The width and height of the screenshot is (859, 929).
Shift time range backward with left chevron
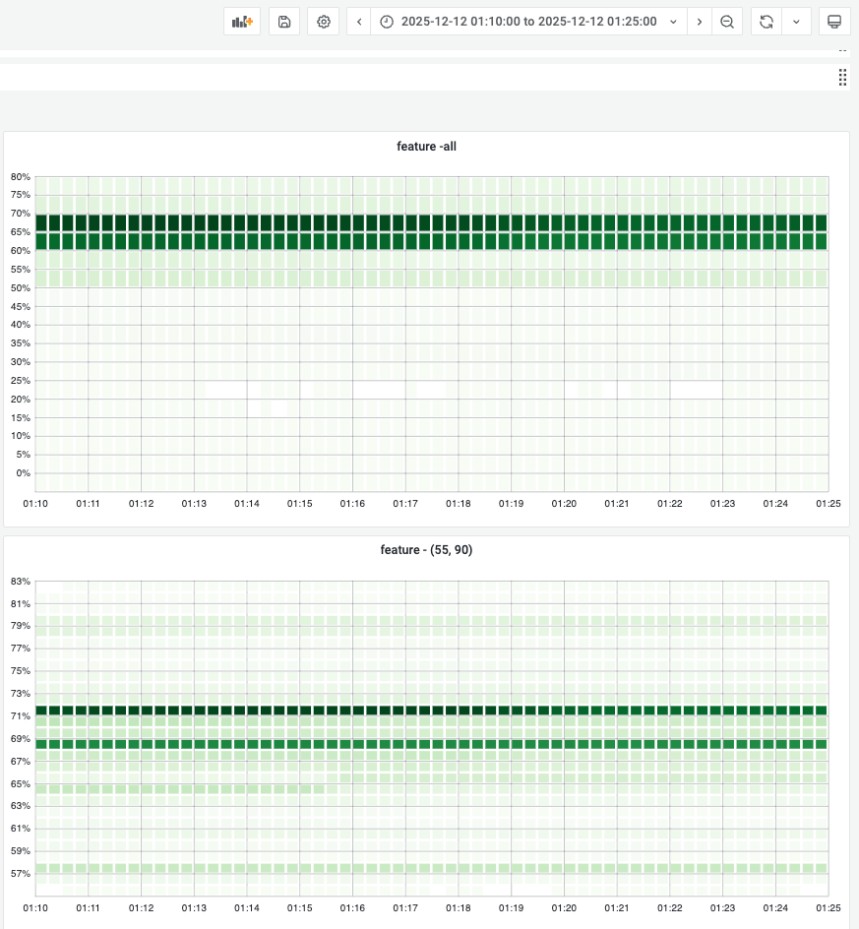point(359,22)
